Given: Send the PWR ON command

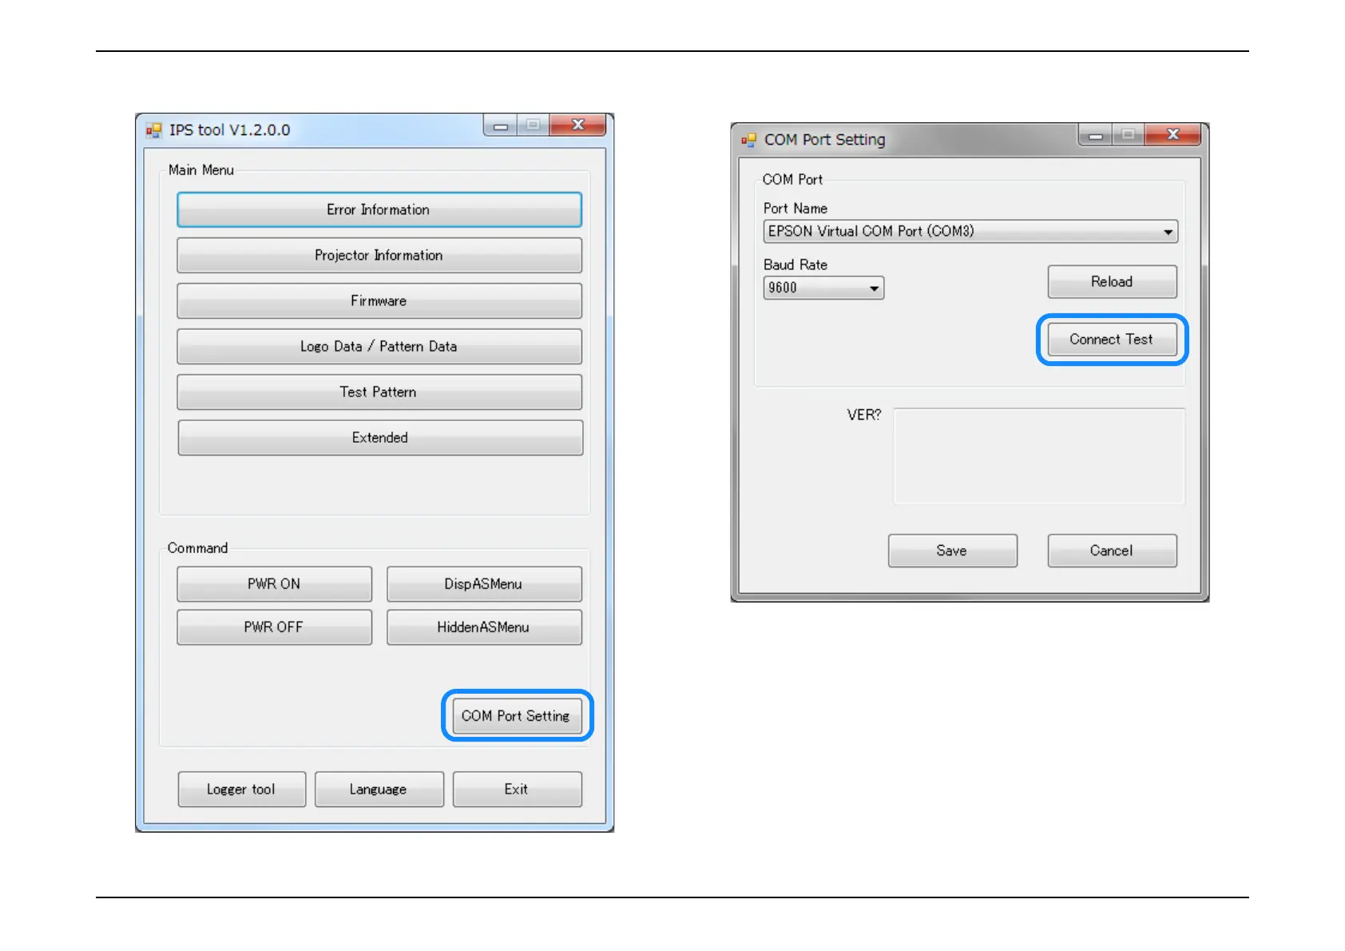Looking at the screenshot, I should [274, 583].
